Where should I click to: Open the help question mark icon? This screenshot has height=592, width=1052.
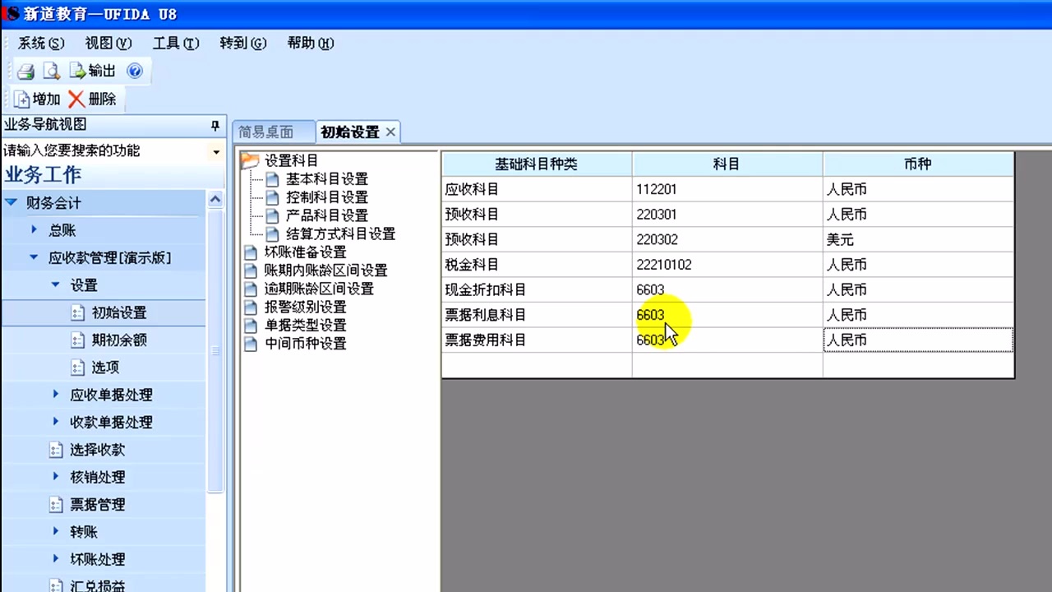(135, 71)
